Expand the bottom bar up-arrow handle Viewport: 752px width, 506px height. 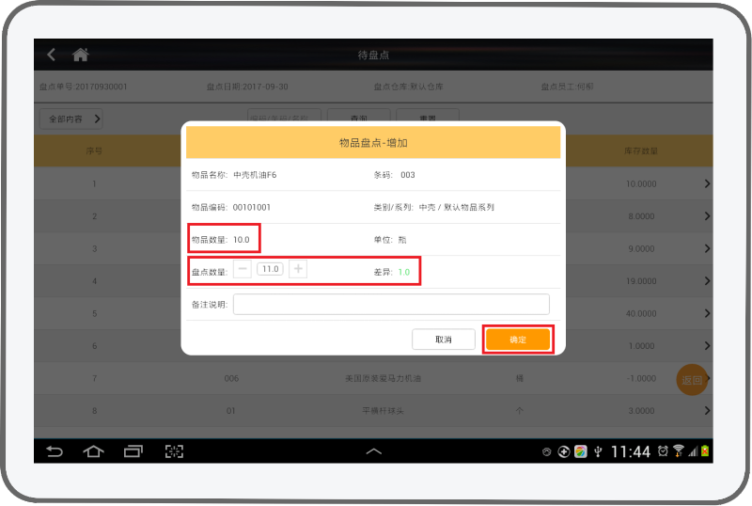373,451
